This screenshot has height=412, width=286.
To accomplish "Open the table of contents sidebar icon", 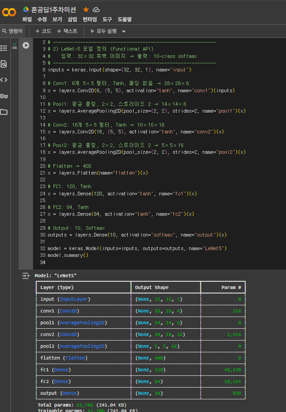I will (4, 48).
